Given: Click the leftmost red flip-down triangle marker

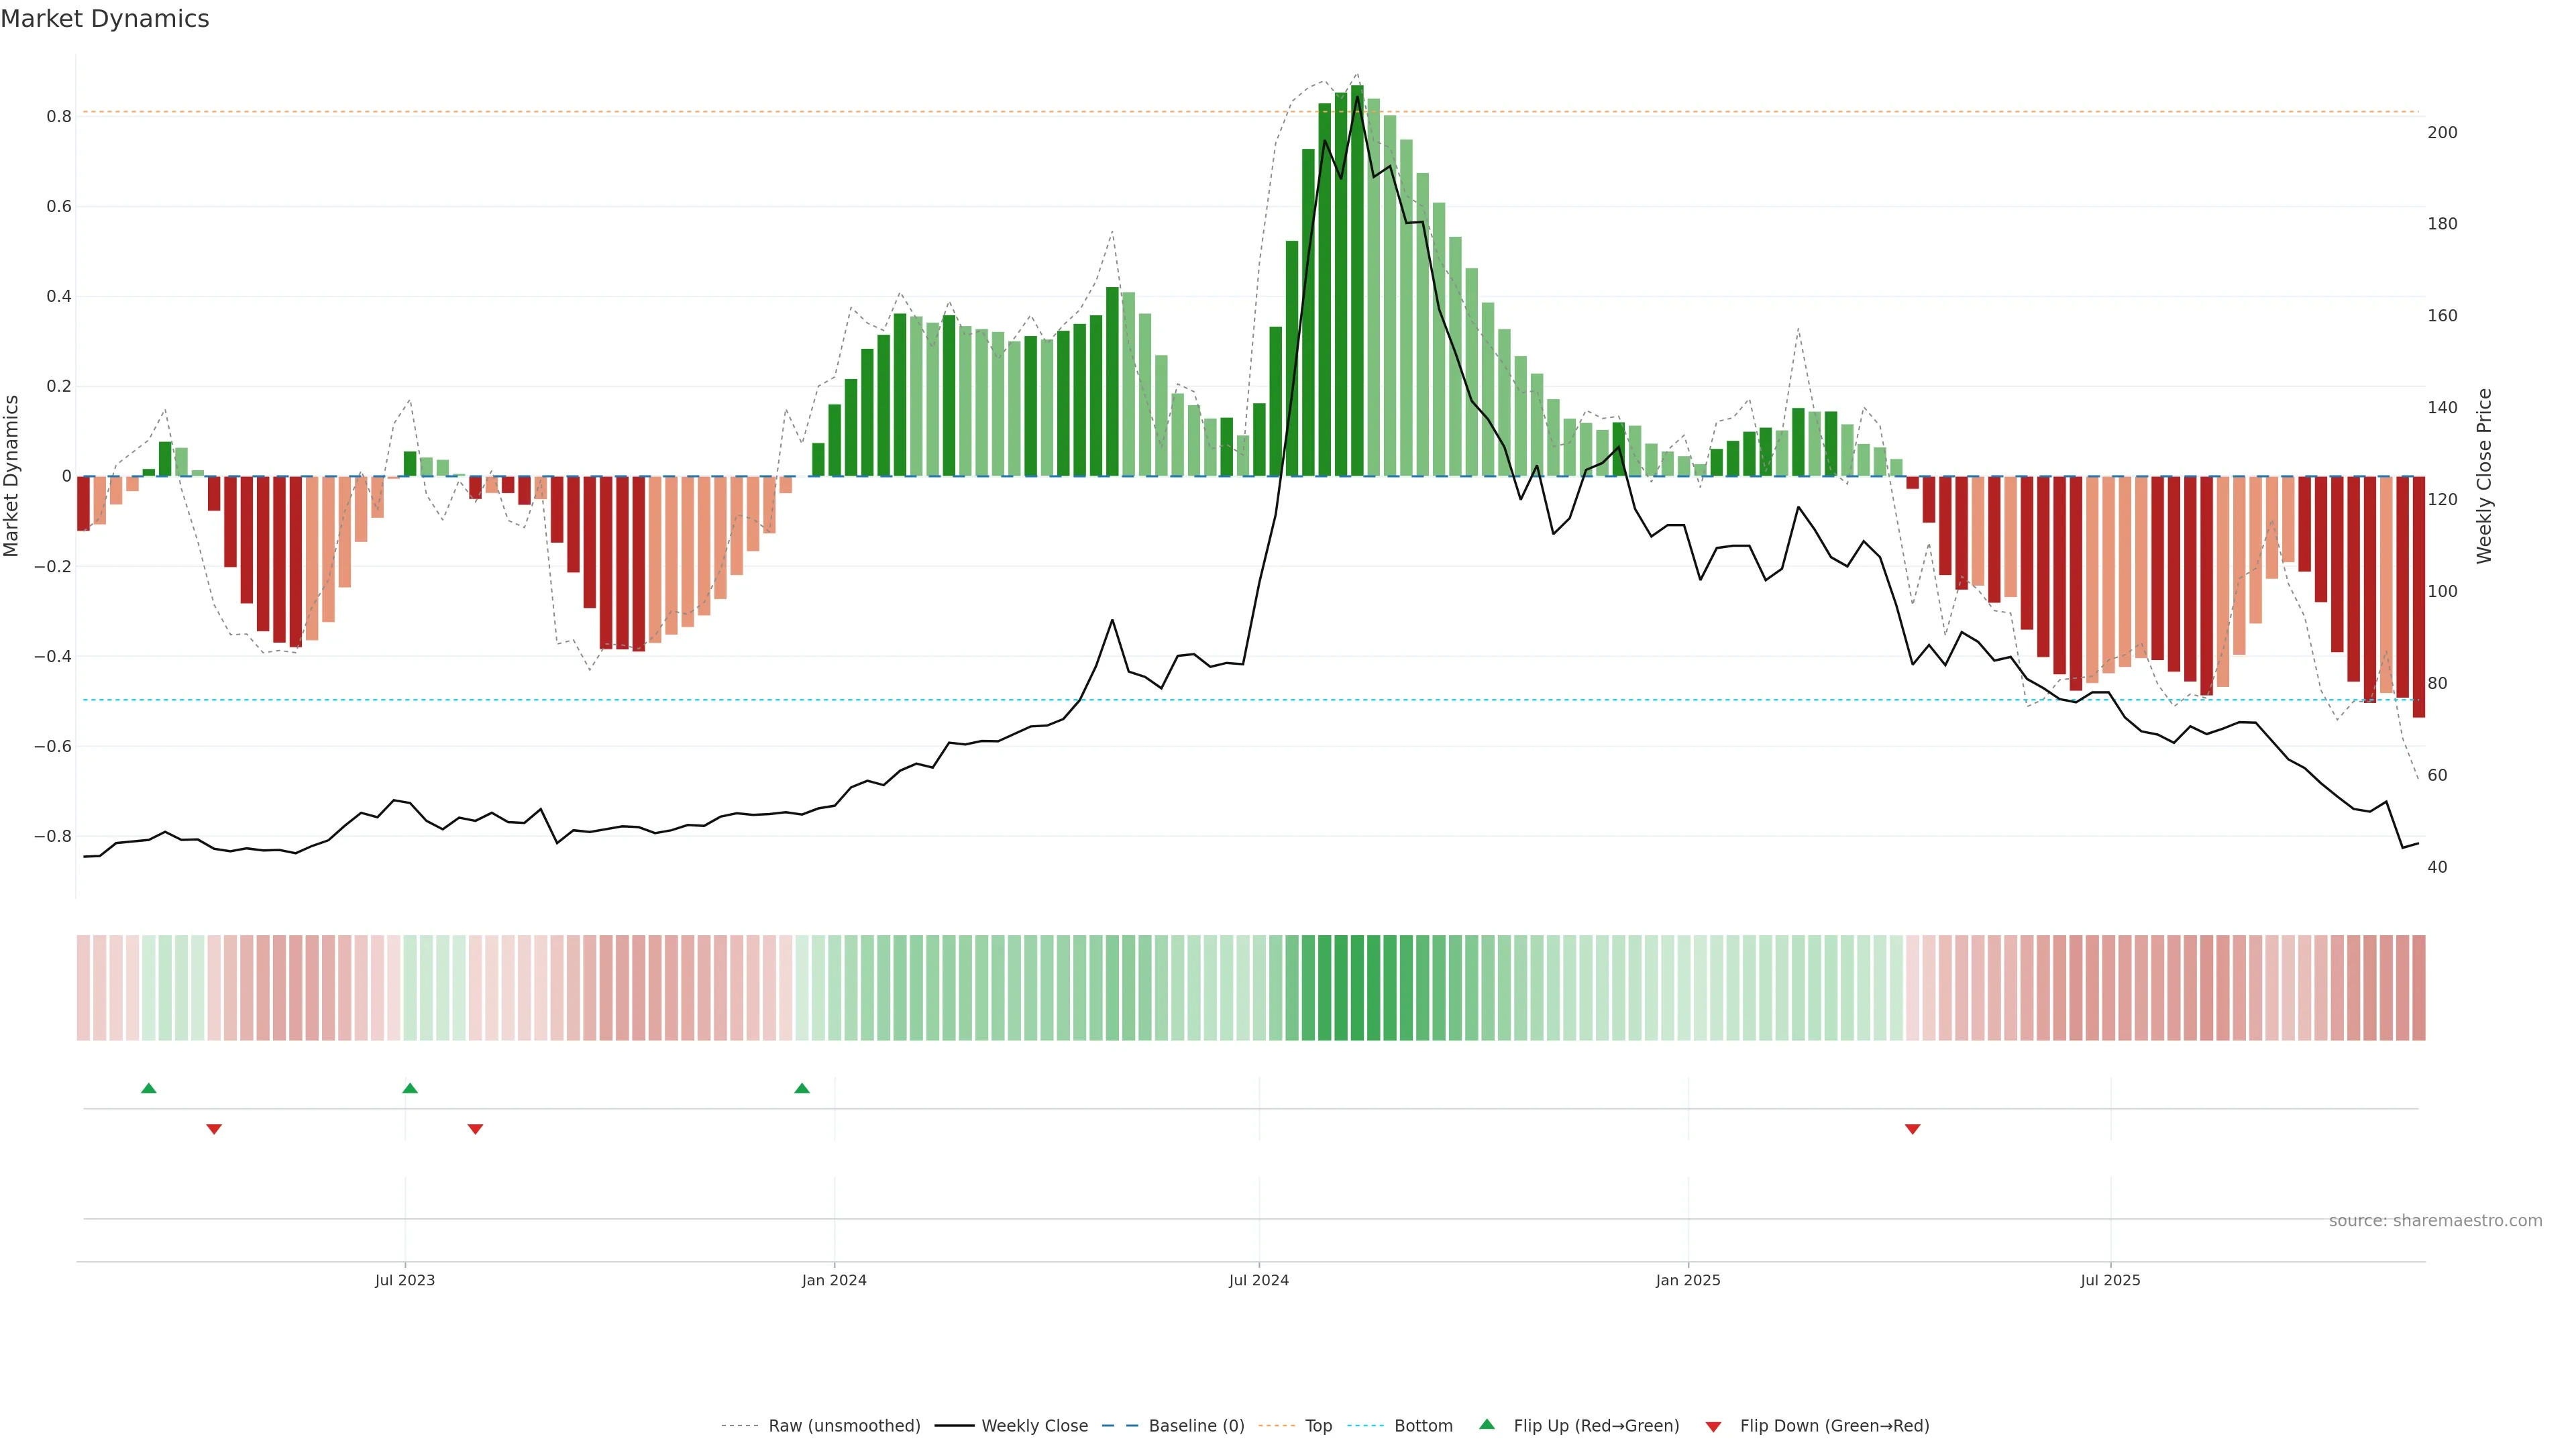Looking at the screenshot, I should tap(214, 1129).
